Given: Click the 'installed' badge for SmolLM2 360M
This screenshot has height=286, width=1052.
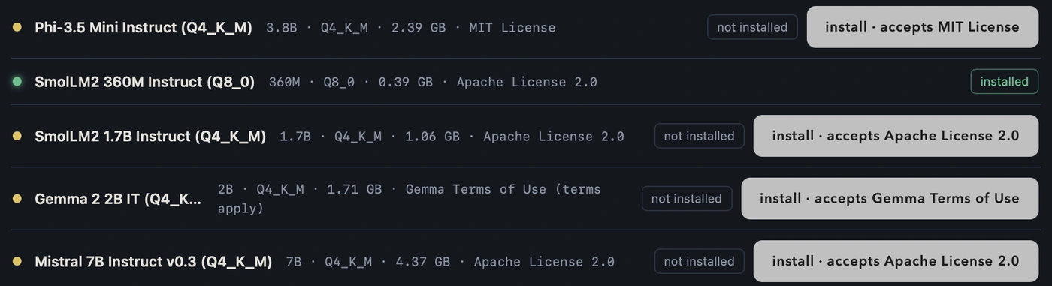Looking at the screenshot, I should (1004, 81).
